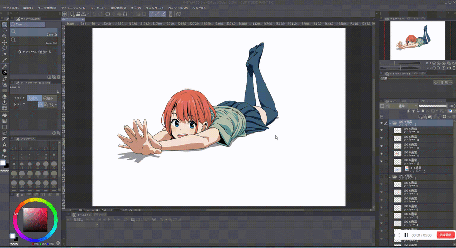The height and width of the screenshot is (248, 456).
Task: Select the Move layer tool
Action: click(x=4, y=42)
